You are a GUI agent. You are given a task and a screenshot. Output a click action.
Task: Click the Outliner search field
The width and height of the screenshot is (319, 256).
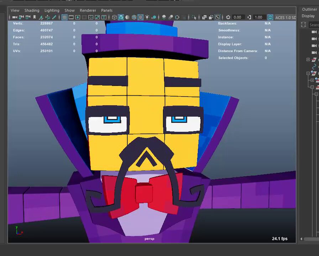point(313,25)
